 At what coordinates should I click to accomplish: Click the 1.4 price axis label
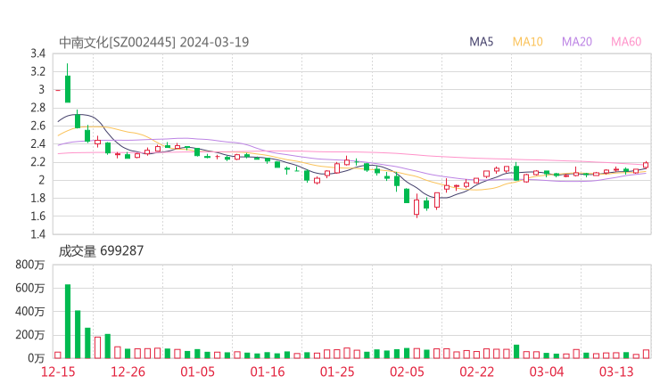(x=37, y=234)
